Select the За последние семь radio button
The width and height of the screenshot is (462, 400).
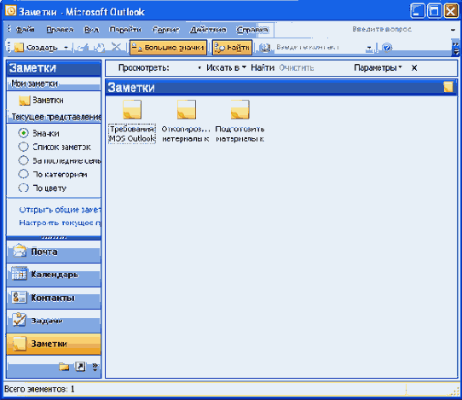[x=23, y=160]
